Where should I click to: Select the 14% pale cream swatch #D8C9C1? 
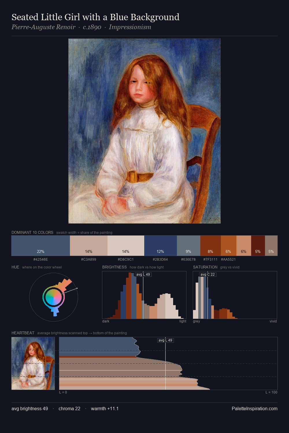tap(126, 246)
